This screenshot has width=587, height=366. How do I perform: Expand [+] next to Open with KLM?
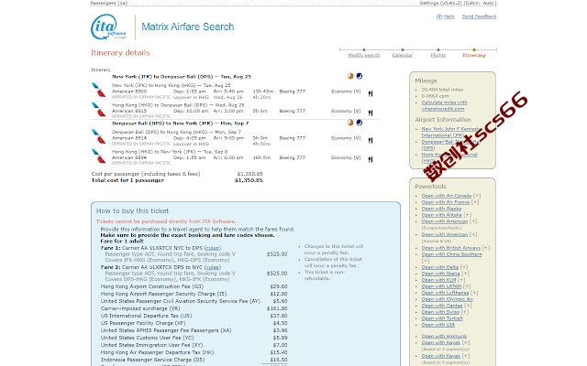click(x=461, y=280)
